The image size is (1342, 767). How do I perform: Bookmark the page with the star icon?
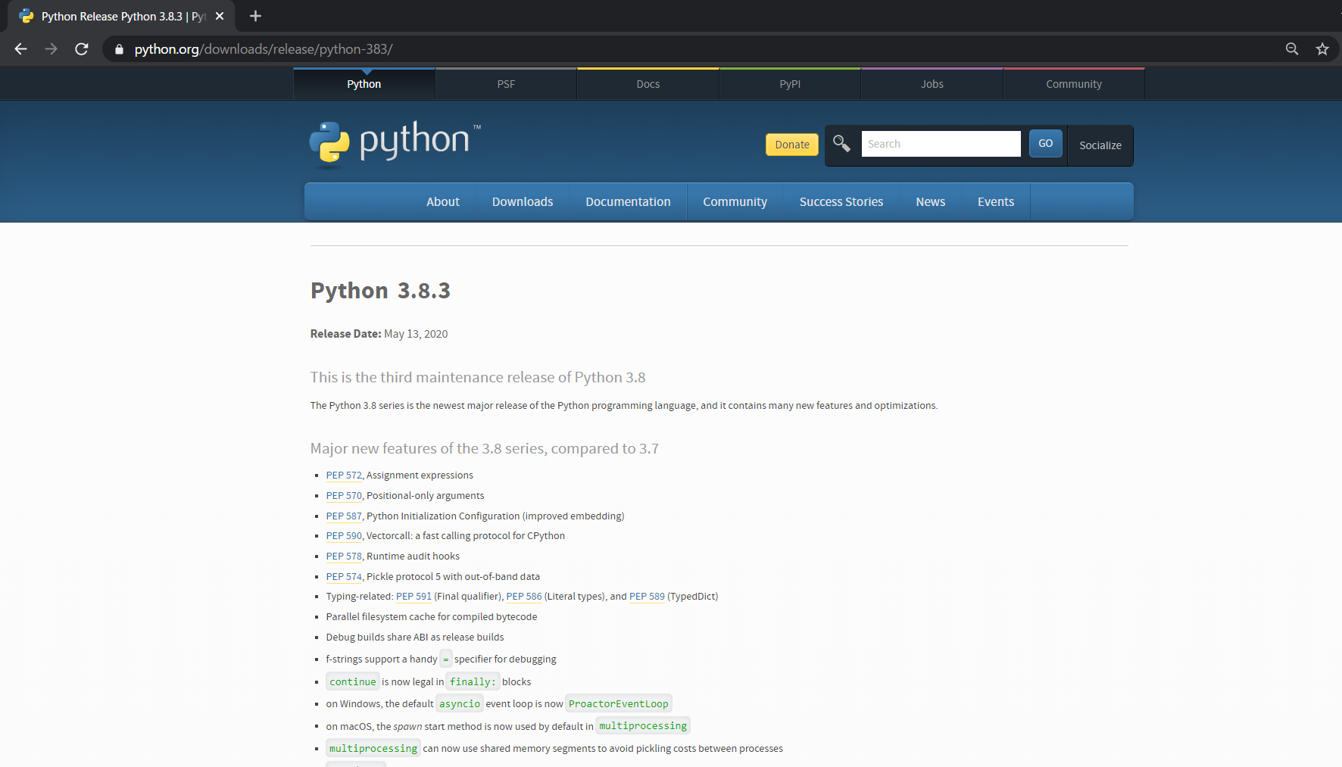[1322, 48]
